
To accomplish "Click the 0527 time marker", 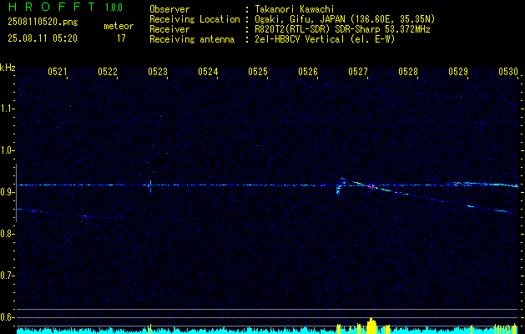I will click(358, 71).
